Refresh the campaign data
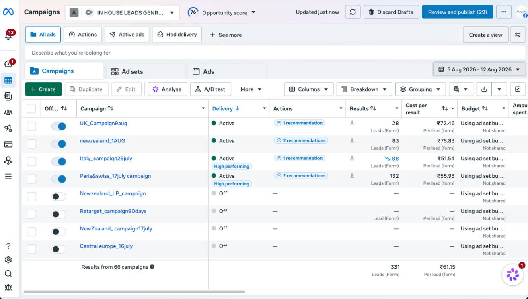This screenshot has height=299, width=528. pyautogui.click(x=353, y=12)
